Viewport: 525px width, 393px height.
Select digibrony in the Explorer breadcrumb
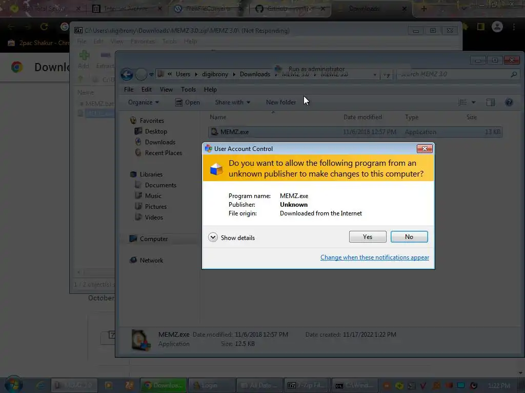[215, 74]
